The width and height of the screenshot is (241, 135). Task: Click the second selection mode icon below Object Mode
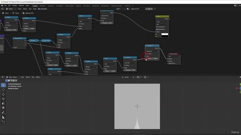[x=9, y=81]
